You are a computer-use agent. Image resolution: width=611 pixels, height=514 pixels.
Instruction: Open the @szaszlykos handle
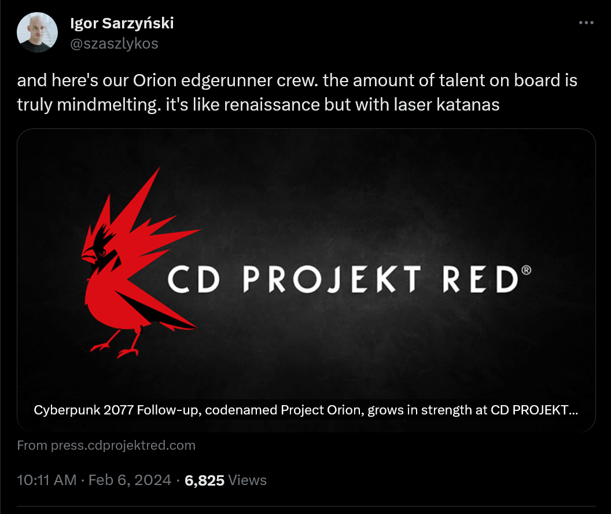click(114, 43)
